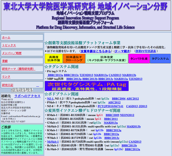The height and width of the screenshot is (156, 172).
Task: Click the ☆ポドプラニン関連 heading
Action: (61, 94)
